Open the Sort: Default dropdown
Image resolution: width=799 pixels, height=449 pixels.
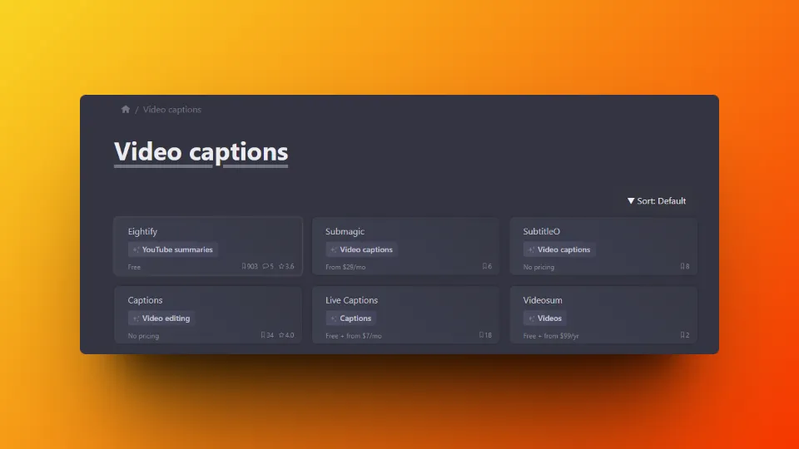click(657, 201)
